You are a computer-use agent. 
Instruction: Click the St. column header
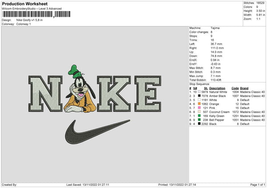pos(206,88)
